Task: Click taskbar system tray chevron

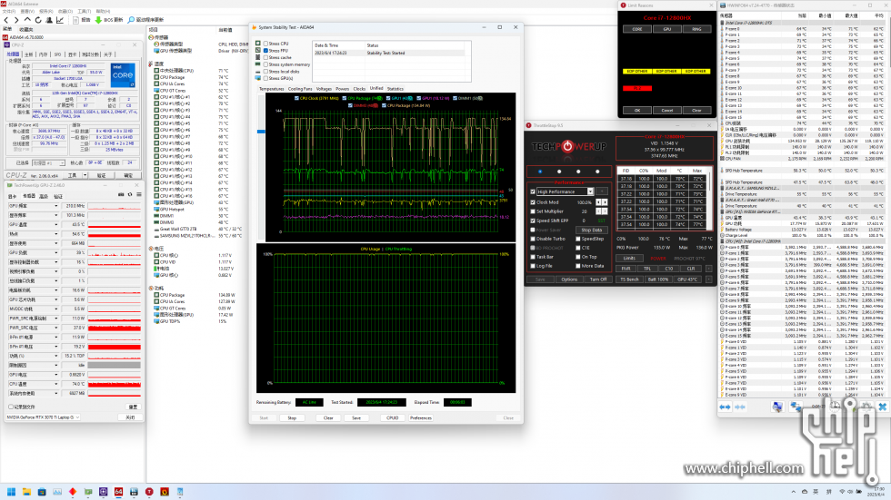Action: (x=793, y=492)
